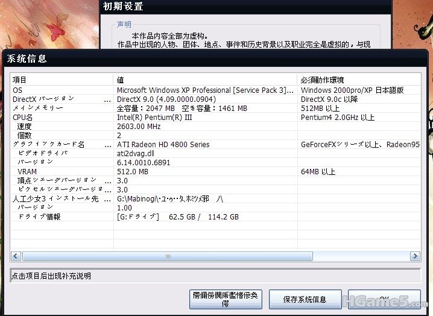Image resolution: width=433 pixels, height=316 pixels.
Task: Click the right arrow of the horizontal scrollbar
Action: pyautogui.click(x=415, y=256)
